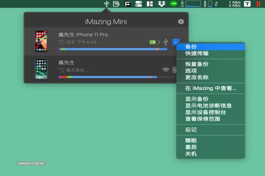The width and height of the screenshot is (265, 176).
Task: Click the iMazing Mini title text
Action: pyautogui.click(x=106, y=22)
